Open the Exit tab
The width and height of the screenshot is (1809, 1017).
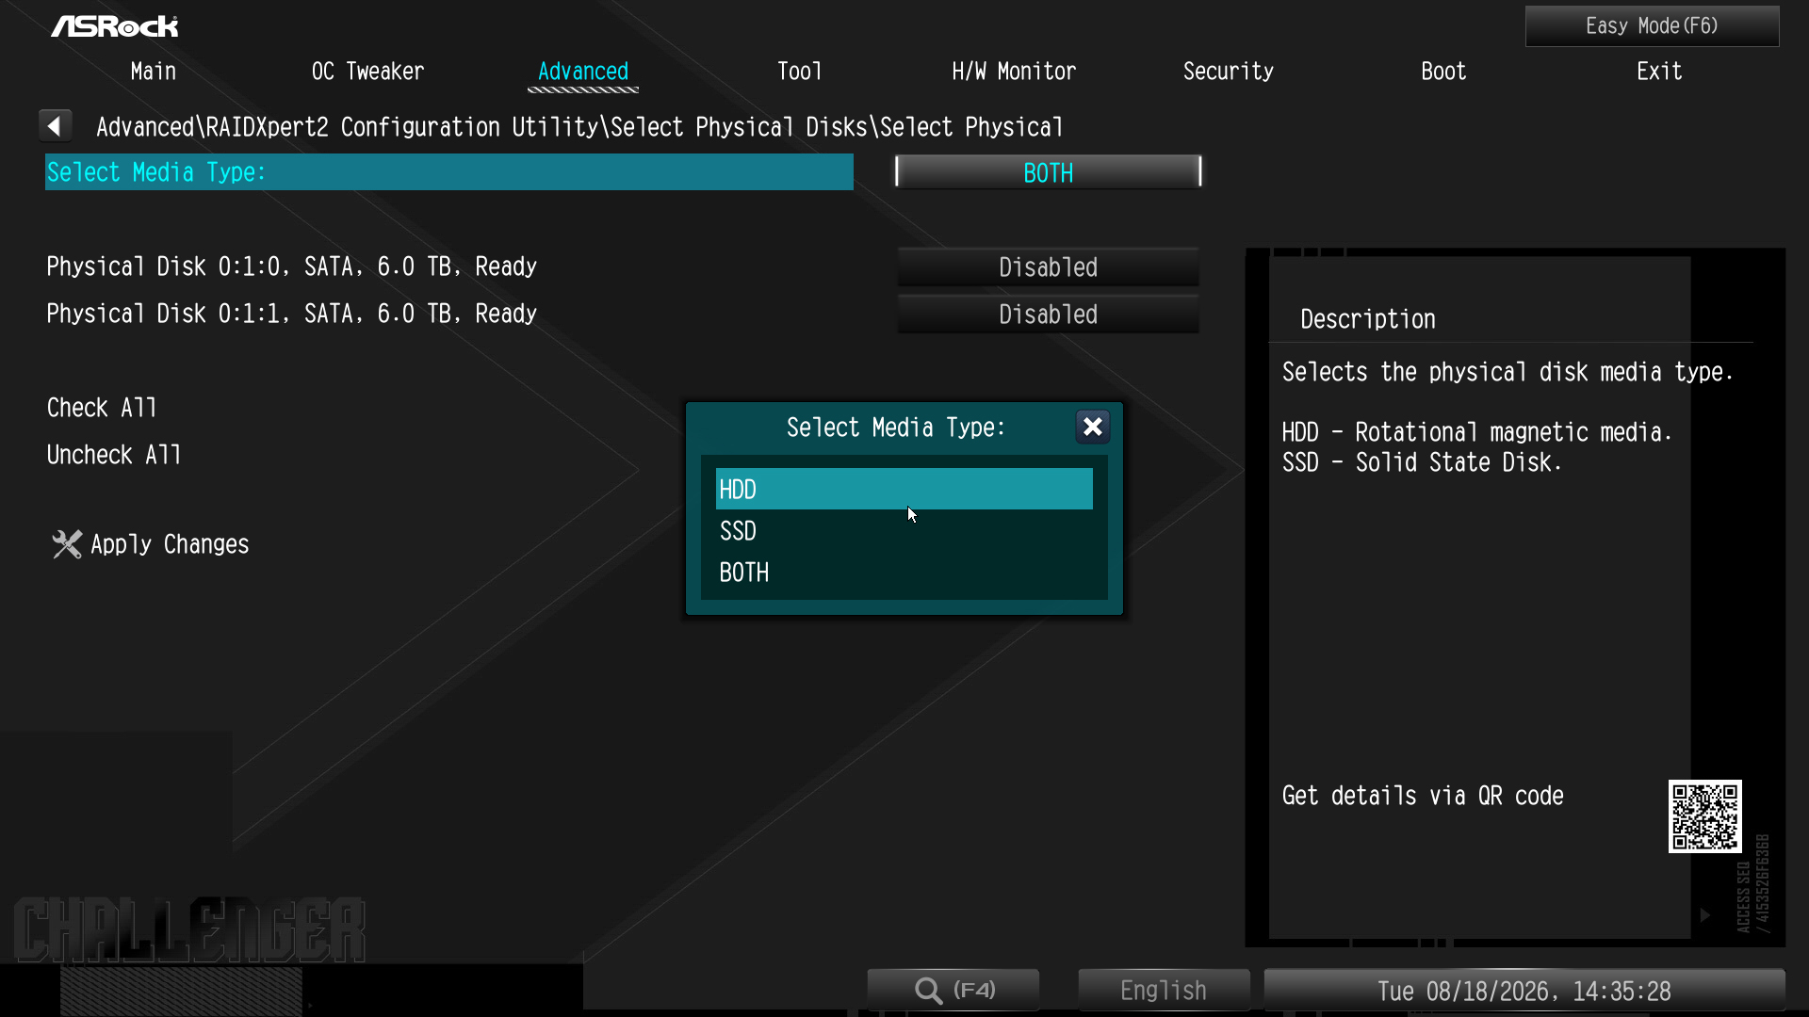[x=1659, y=72]
